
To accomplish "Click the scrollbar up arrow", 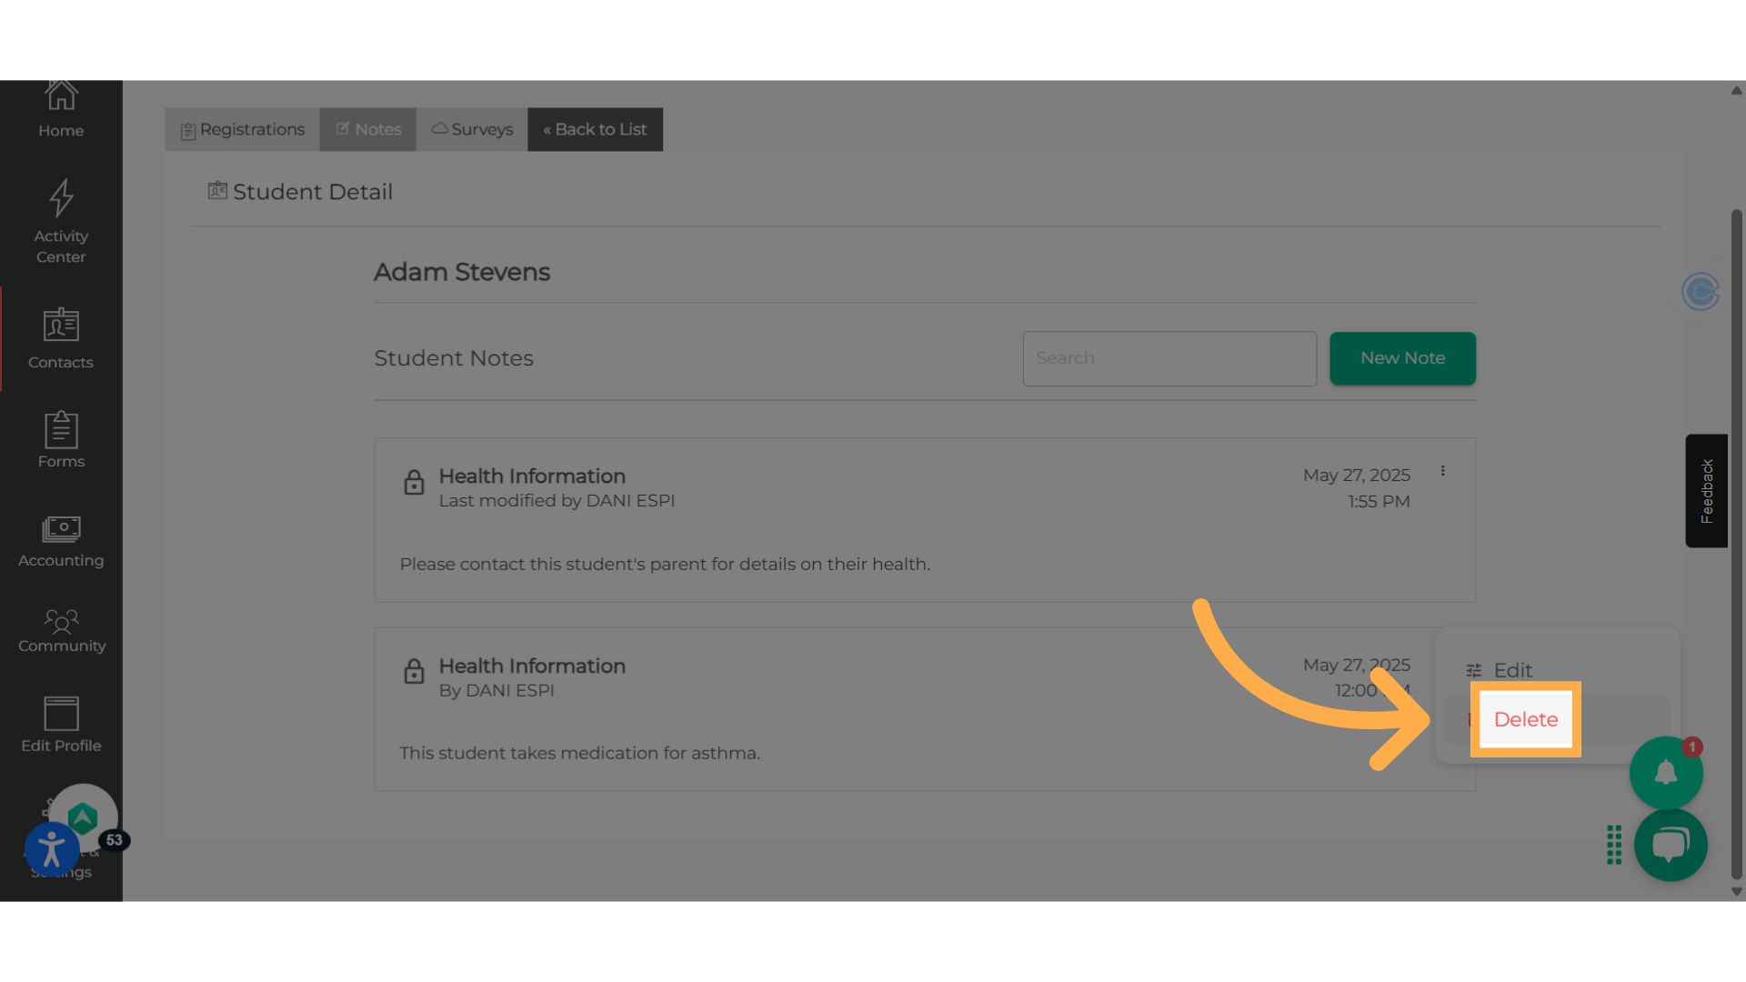I will coord(1736,90).
